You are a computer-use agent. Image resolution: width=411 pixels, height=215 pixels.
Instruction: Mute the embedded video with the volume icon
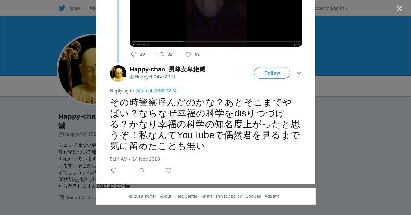point(138,44)
